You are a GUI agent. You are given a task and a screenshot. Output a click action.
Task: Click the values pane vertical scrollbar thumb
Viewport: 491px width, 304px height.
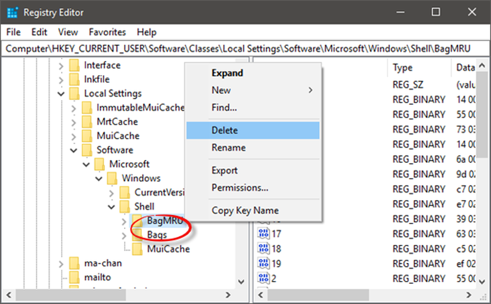click(x=482, y=114)
